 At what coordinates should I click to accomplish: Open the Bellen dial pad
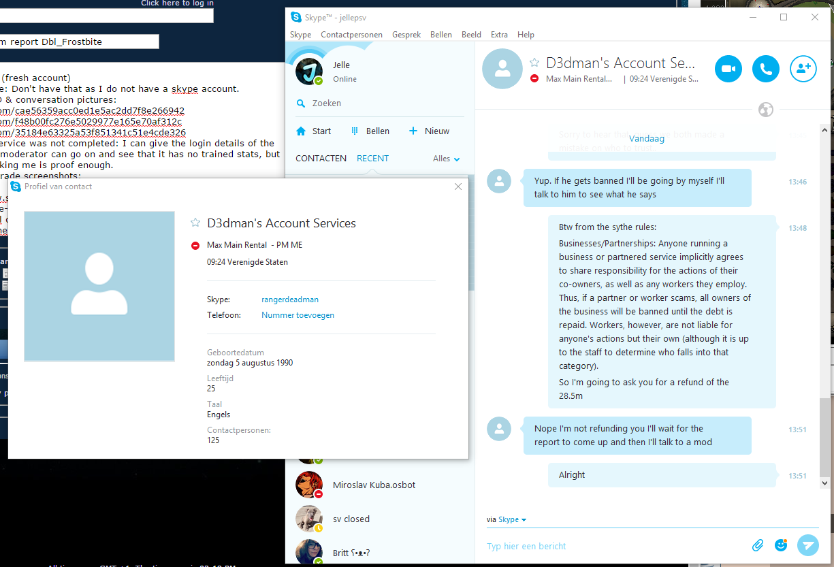370,131
